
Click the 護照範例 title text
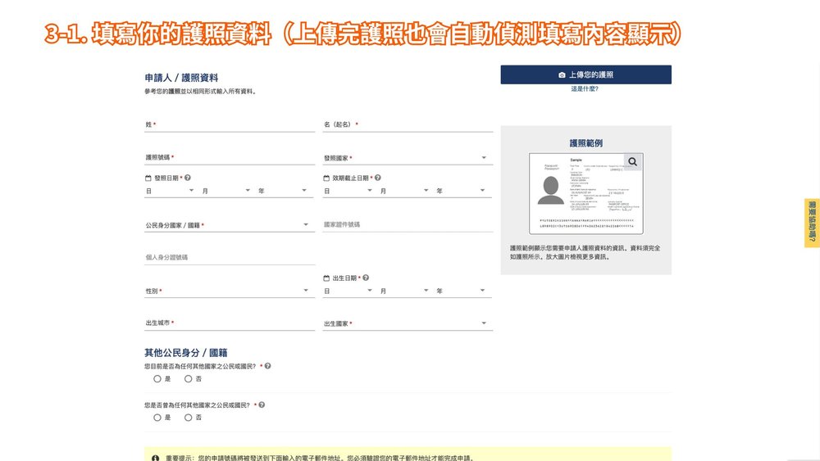[x=585, y=143]
